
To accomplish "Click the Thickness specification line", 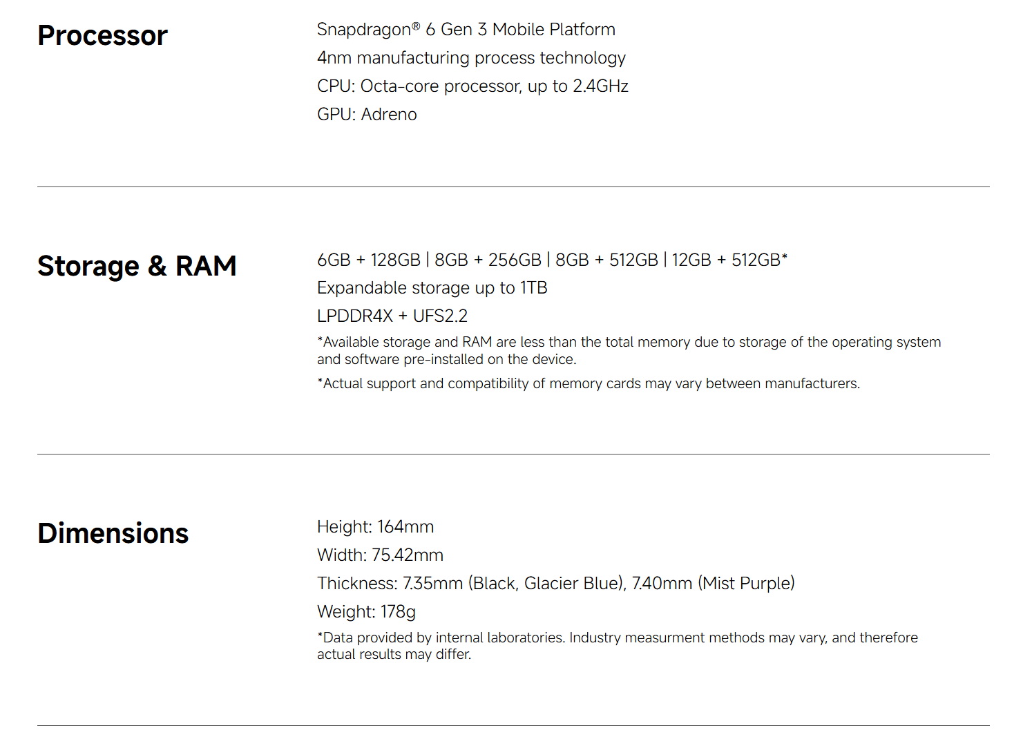I will (555, 584).
